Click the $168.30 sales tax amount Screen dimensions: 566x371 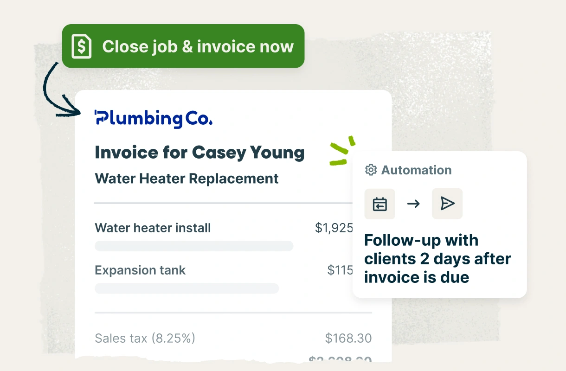point(348,339)
